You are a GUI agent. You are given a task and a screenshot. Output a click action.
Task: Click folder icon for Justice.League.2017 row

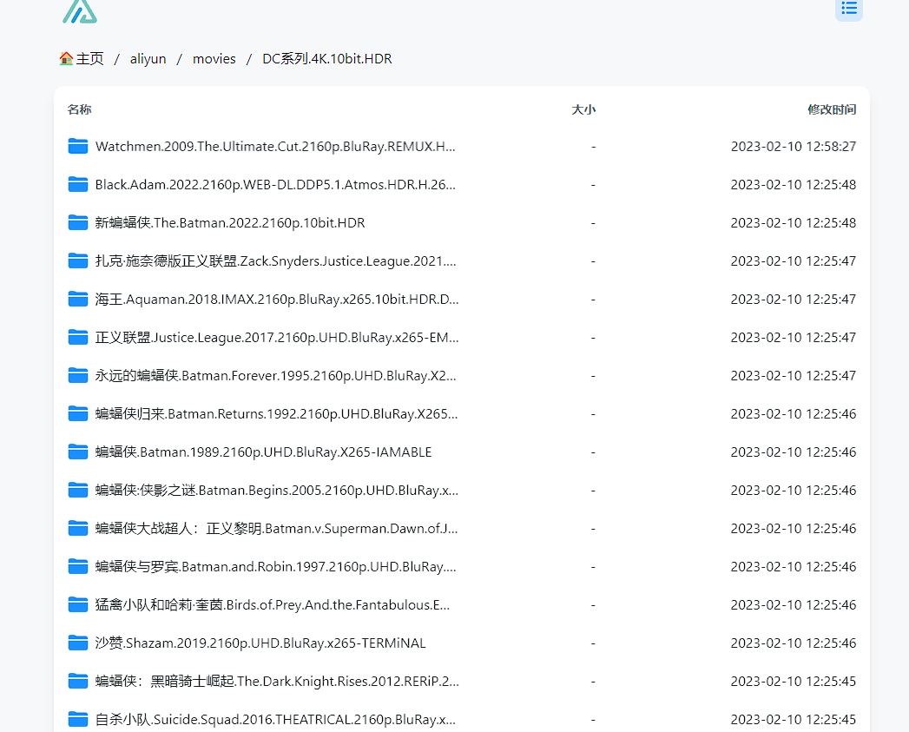coord(77,338)
